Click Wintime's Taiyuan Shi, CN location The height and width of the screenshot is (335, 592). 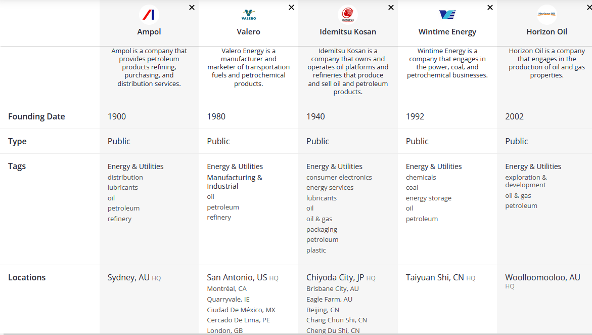(434, 277)
